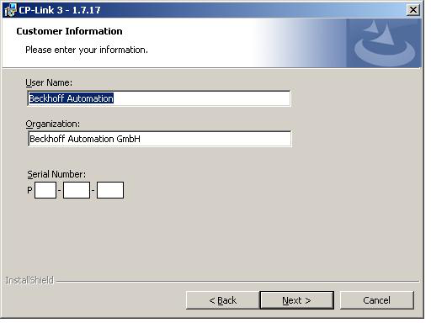
Task: Click the installer icon in title bar
Action: click(10, 10)
